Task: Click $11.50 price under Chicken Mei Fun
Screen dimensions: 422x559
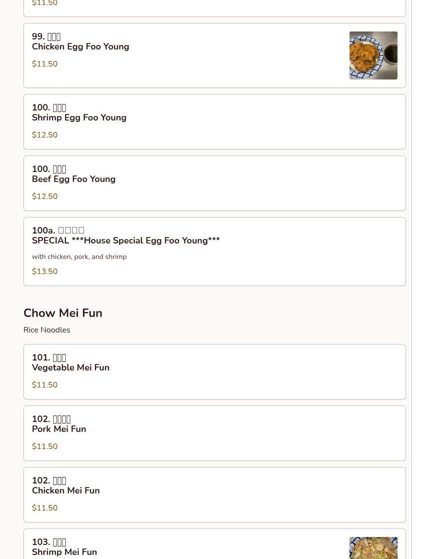Action: pyautogui.click(x=44, y=508)
